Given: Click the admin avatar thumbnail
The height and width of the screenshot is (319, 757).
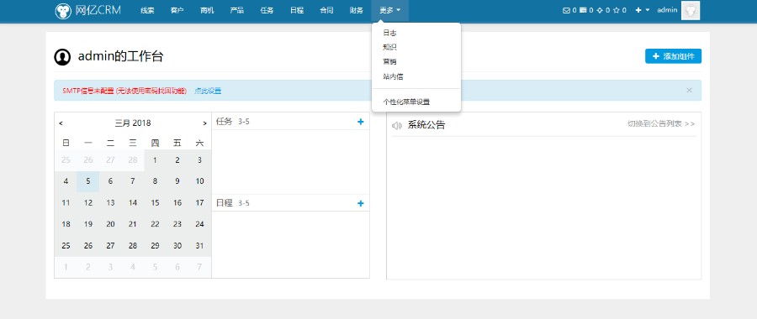Looking at the screenshot, I should (x=691, y=11).
